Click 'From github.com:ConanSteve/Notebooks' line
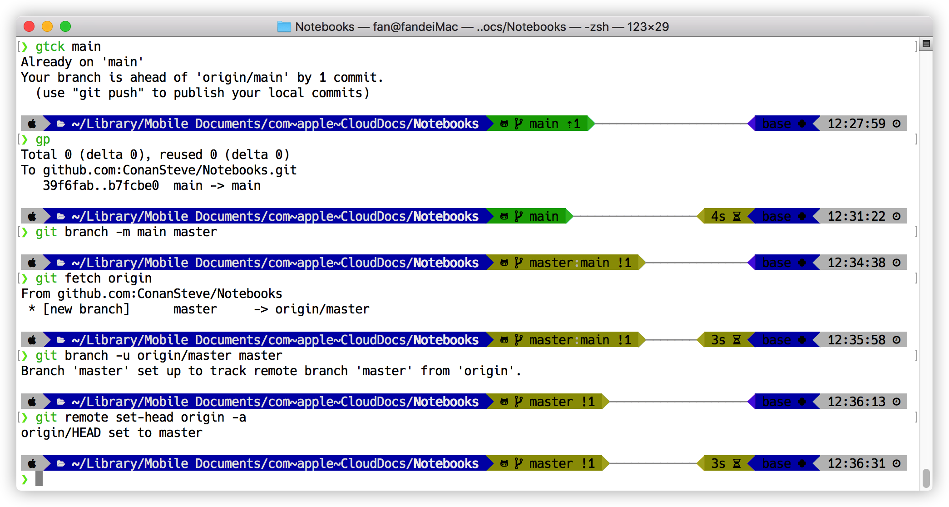The height and width of the screenshot is (507, 949). click(152, 293)
